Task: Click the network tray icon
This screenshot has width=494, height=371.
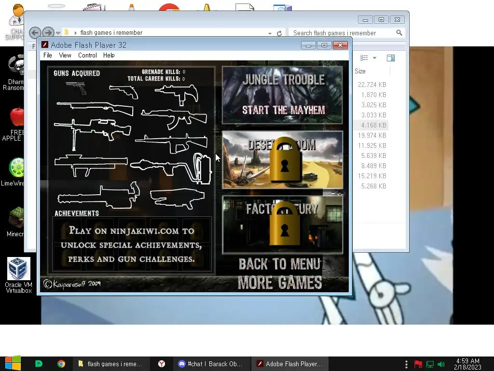Action: tap(430, 364)
